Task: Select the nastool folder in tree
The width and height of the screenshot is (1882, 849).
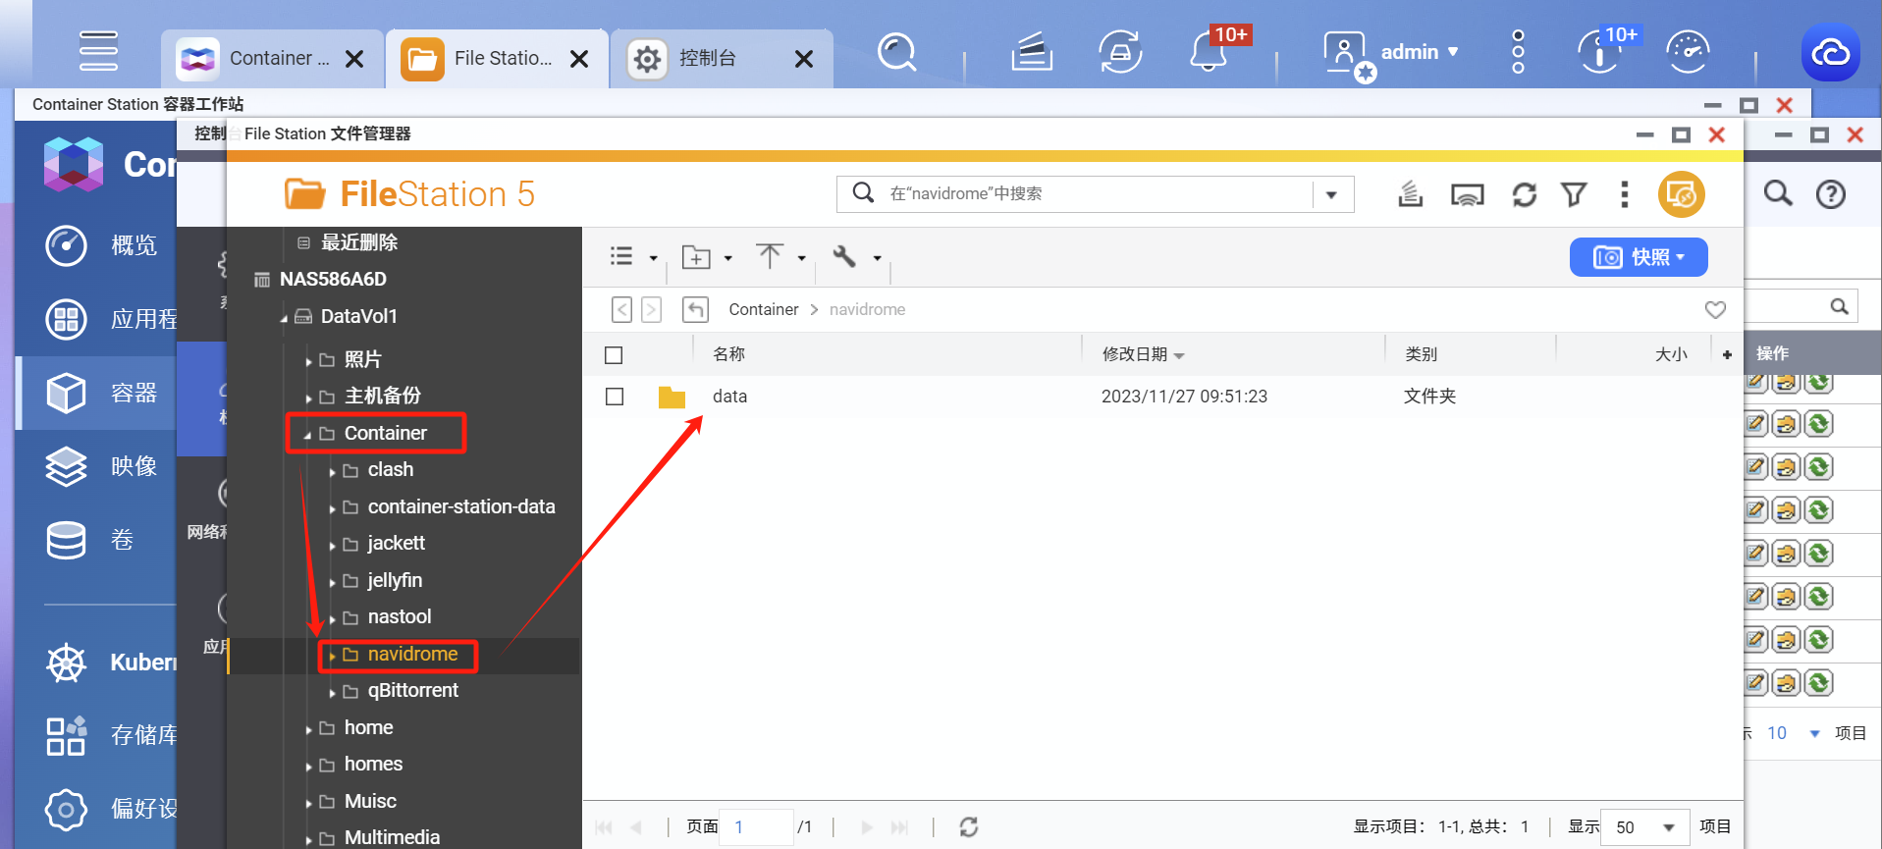Action: coord(399,617)
